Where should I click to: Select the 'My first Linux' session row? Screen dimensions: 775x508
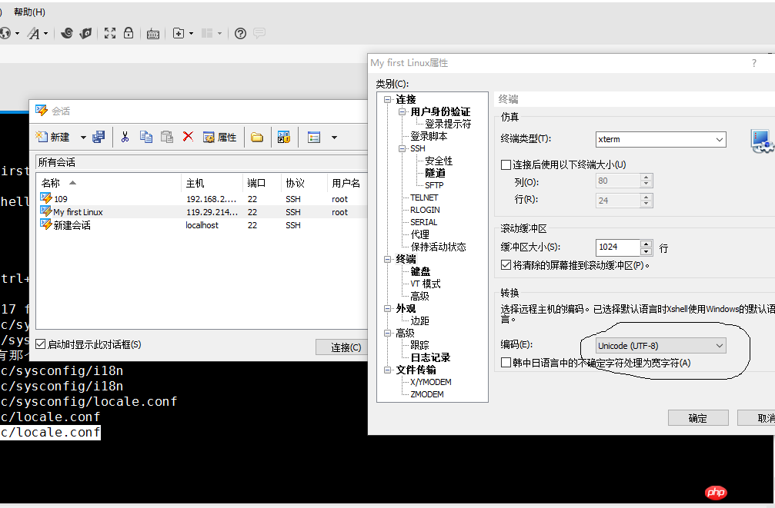click(78, 212)
